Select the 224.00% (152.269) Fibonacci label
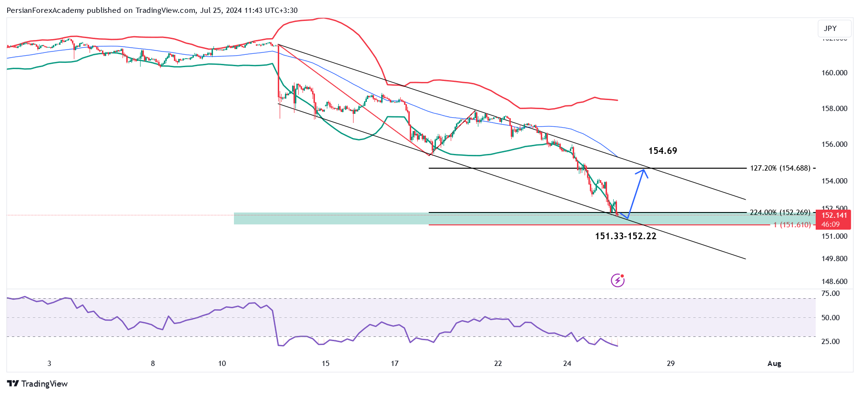Viewport: 860px width, 395px height. pyautogui.click(x=780, y=213)
